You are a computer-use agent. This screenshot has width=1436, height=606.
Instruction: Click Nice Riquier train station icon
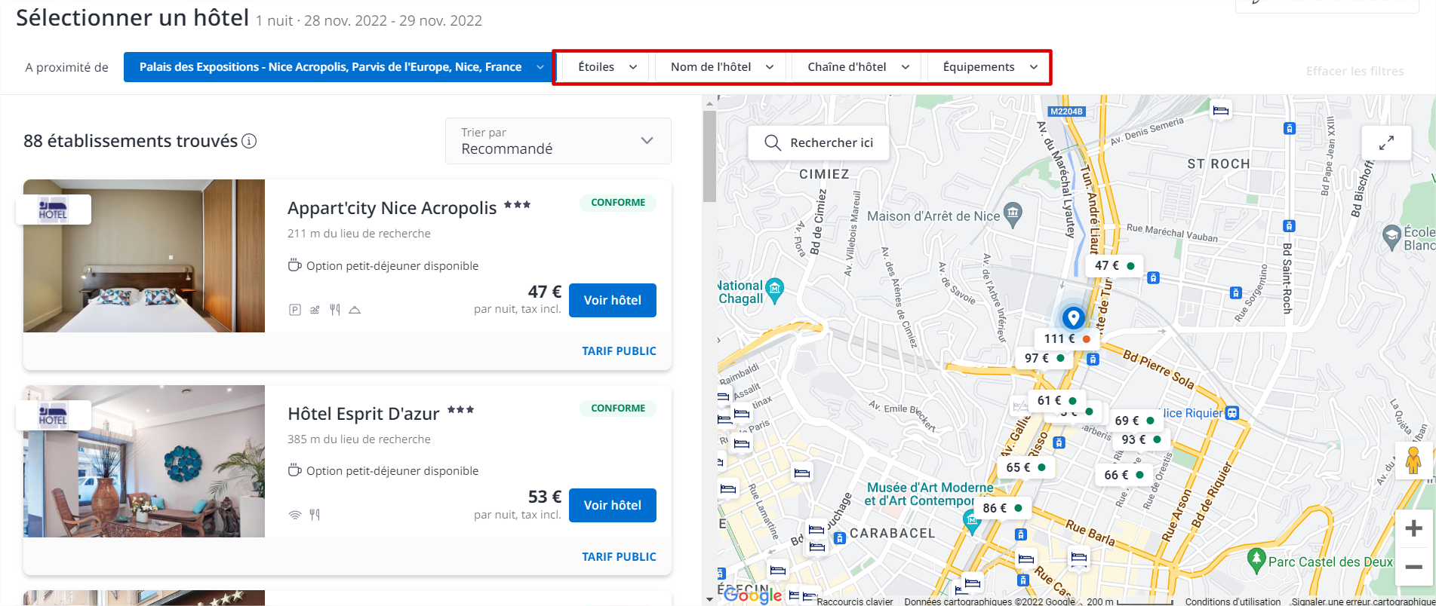[x=1232, y=413]
